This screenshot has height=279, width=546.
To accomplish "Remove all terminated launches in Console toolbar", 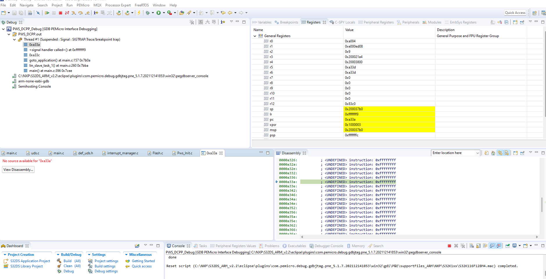I will click(x=463, y=246).
